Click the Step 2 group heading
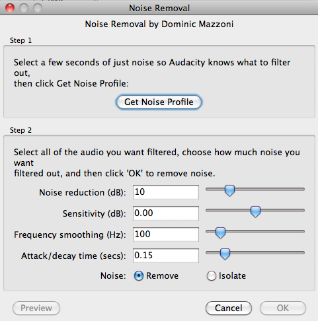 [x=20, y=130]
